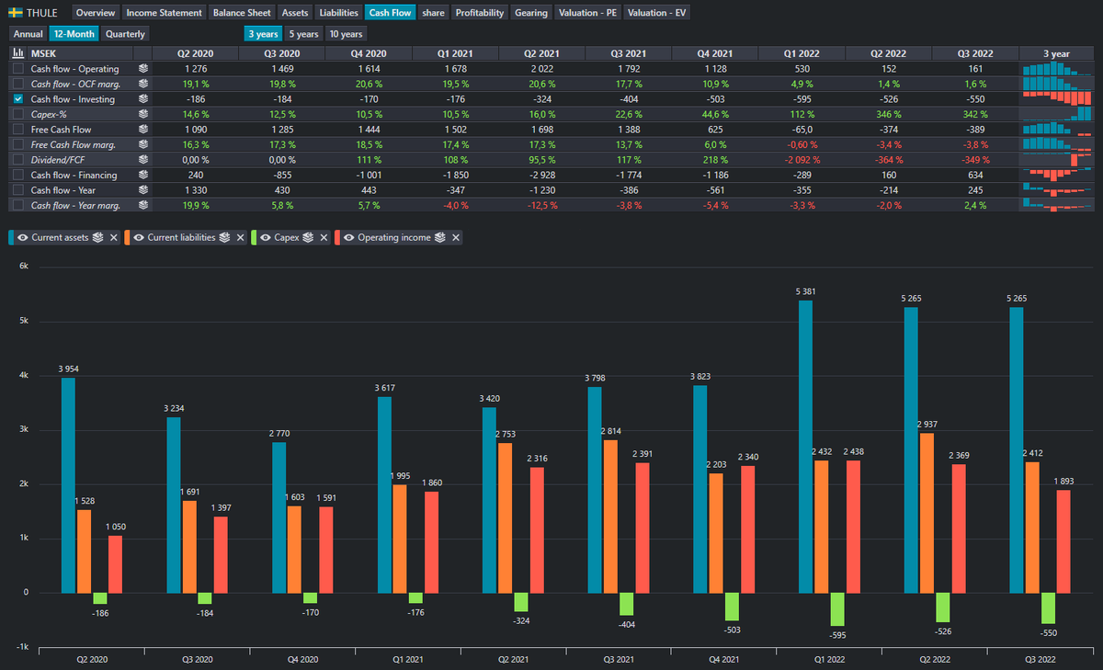
Task: Toggle the Capex series eye icon
Action: point(267,237)
